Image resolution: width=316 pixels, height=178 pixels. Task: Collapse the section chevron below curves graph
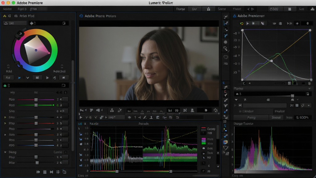point(309,88)
